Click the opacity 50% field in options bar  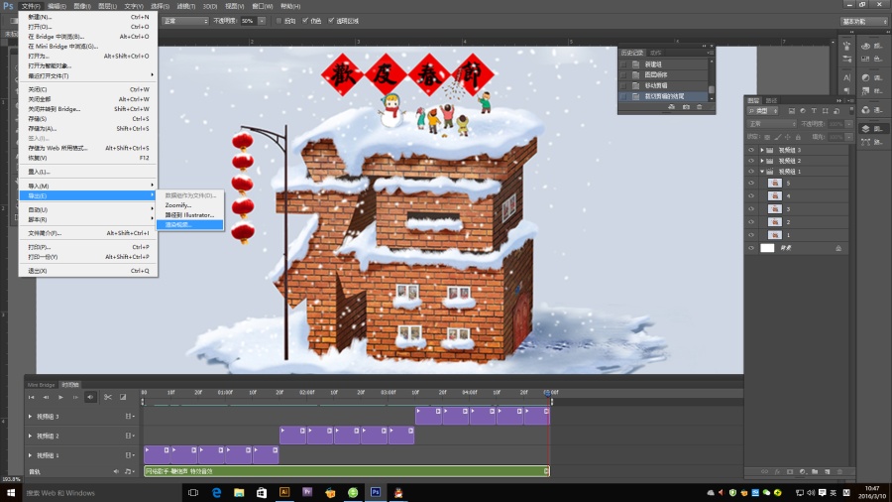pos(249,20)
